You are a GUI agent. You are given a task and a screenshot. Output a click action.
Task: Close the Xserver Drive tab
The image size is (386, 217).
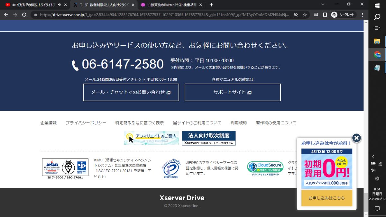click(133, 5)
